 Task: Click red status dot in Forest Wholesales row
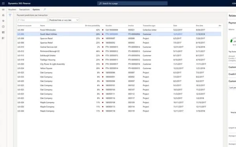pos(103,30)
